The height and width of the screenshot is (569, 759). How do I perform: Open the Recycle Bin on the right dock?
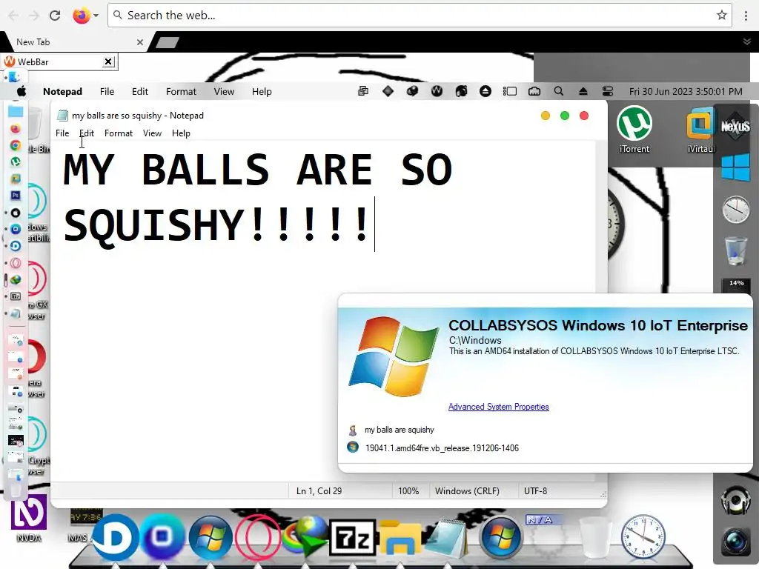point(736,250)
